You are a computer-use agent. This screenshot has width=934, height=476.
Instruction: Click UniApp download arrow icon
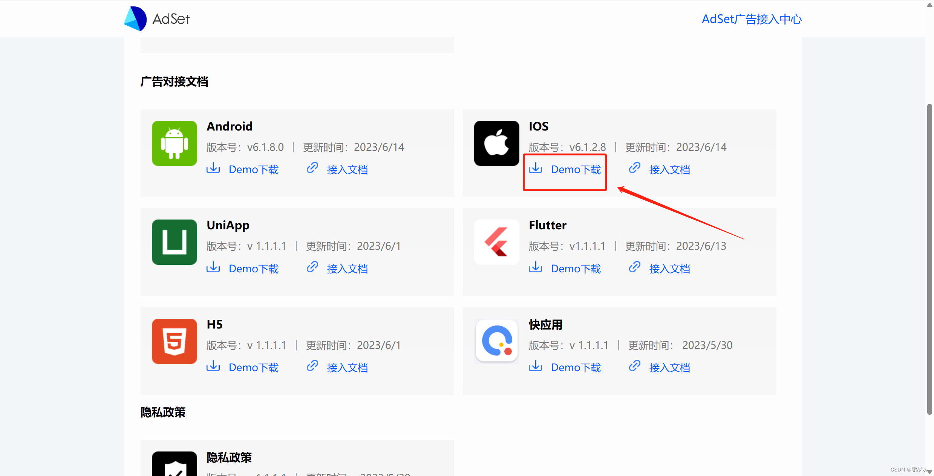coord(213,267)
